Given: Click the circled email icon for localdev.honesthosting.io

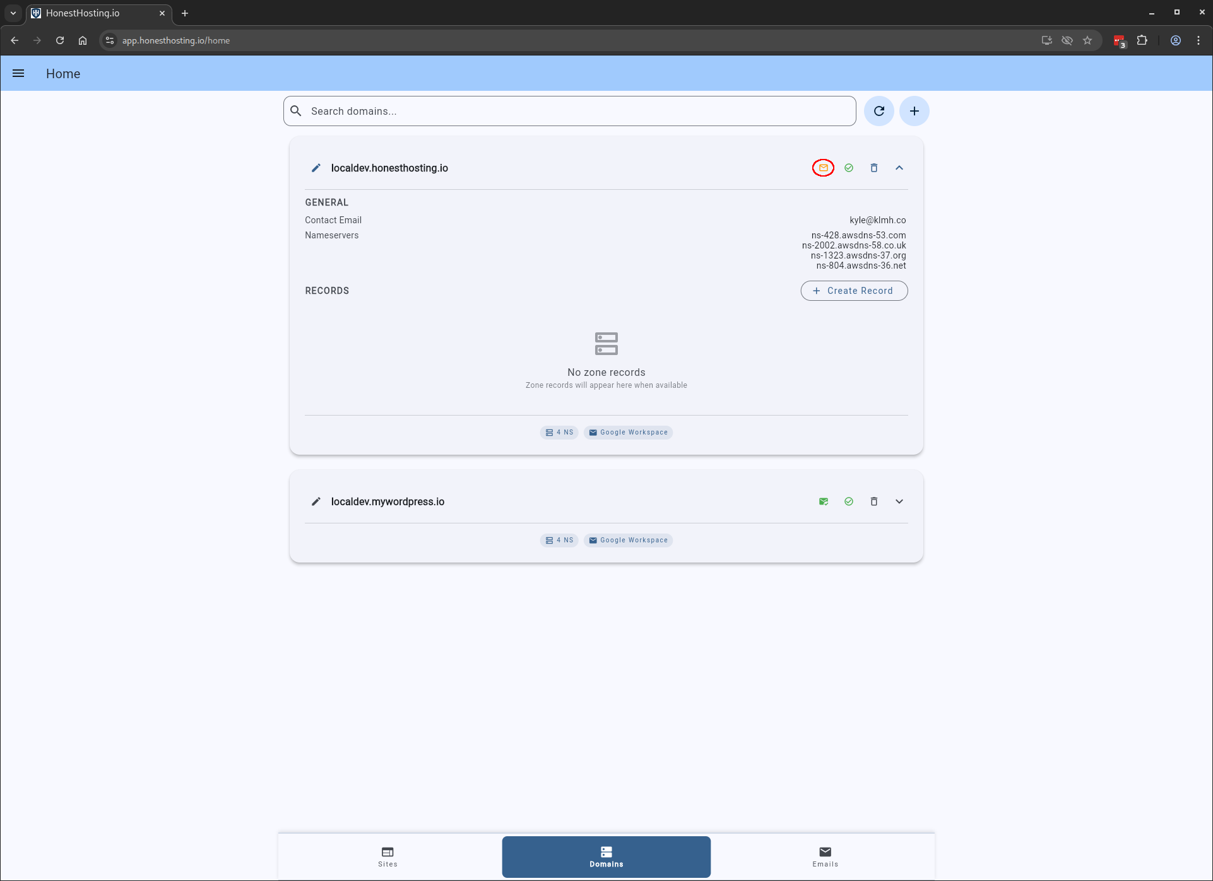Looking at the screenshot, I should pos(823,168).
